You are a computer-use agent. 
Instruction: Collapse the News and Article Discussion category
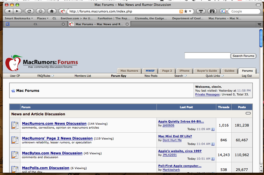point(248,113)
